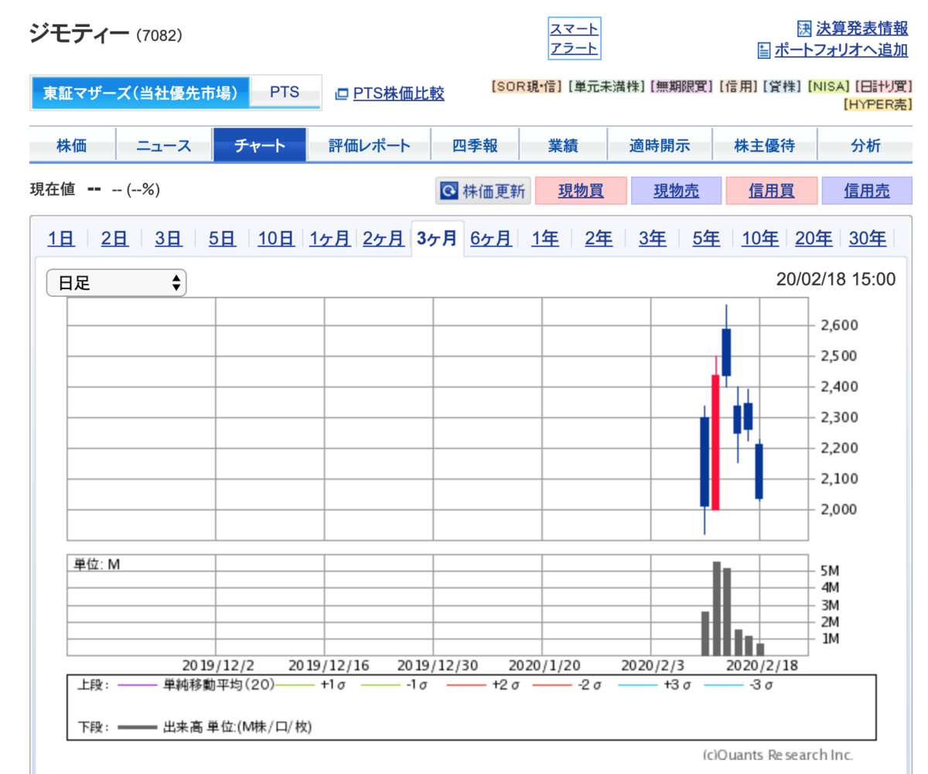Click the 信用買 button

tap(772, 191)
